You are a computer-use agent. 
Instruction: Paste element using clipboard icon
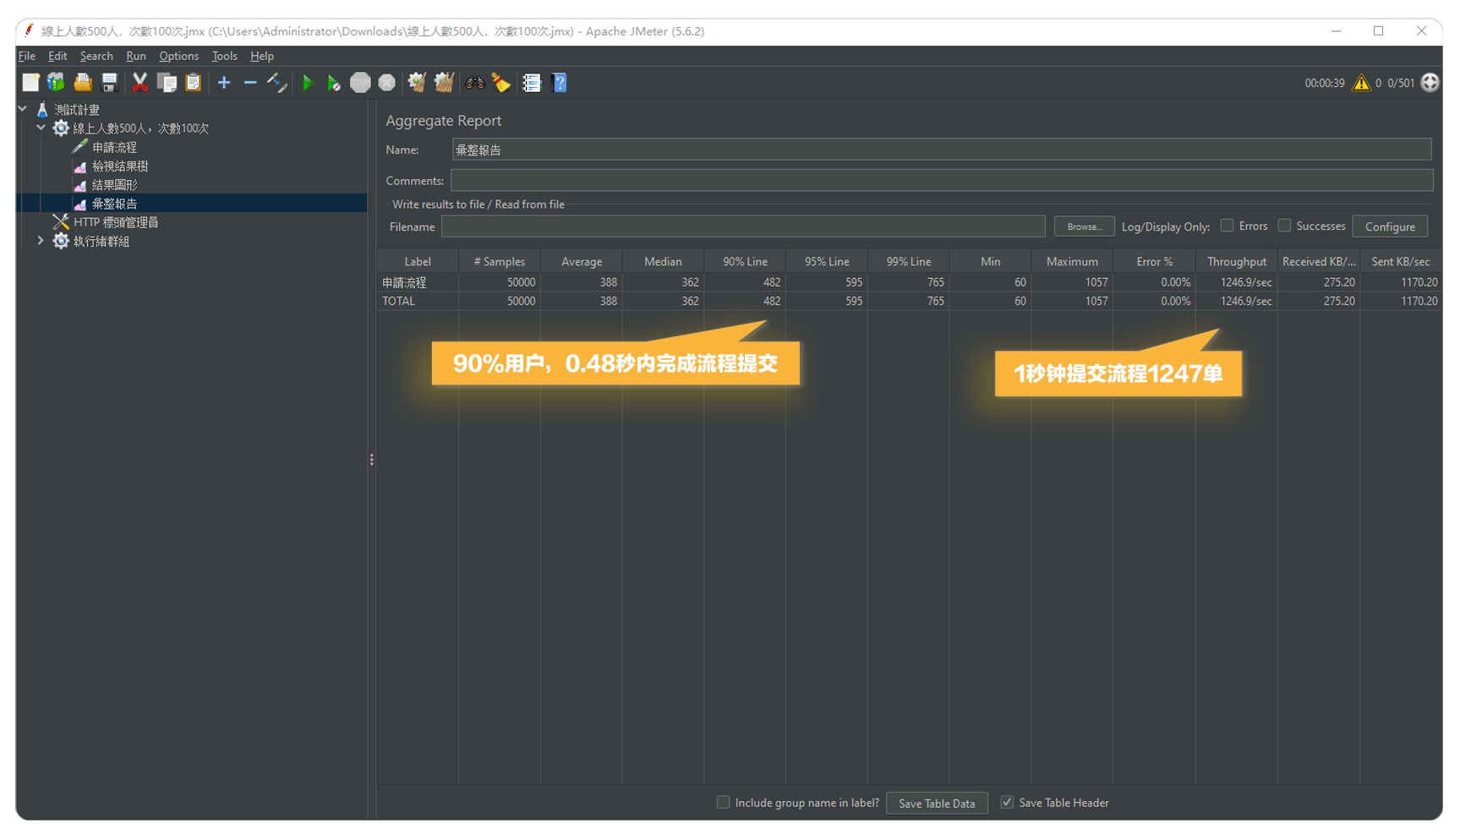(193, 83)
